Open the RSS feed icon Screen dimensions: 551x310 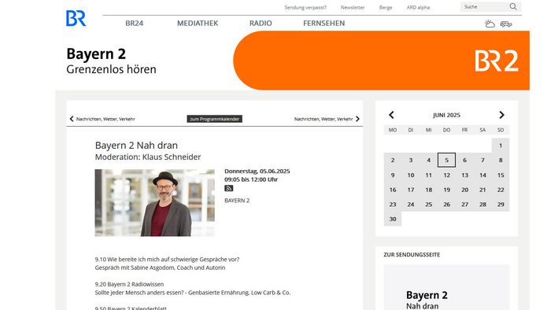pos(229,188)
